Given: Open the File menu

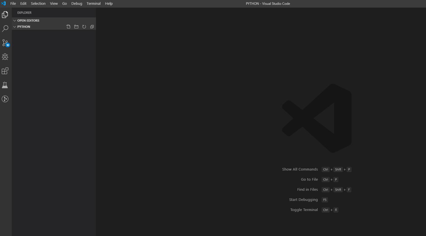Looking at the screenshot, I should 13,4.
